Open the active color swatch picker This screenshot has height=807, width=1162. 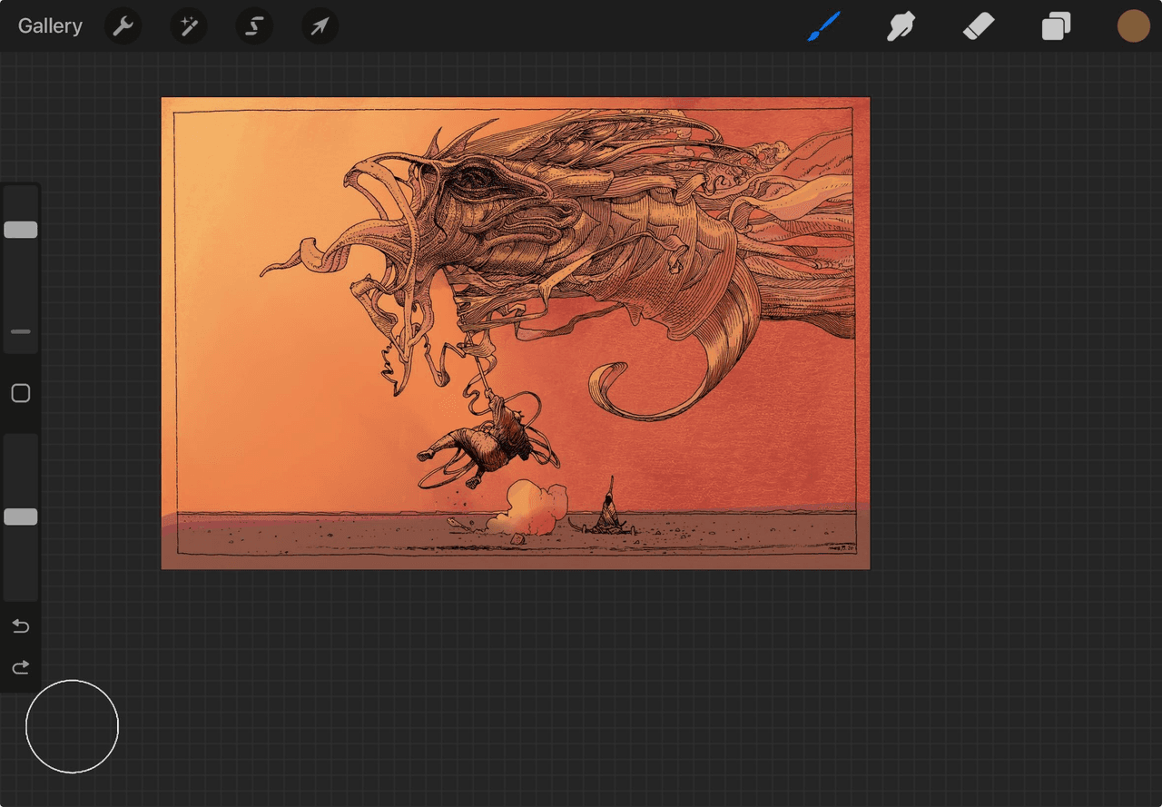1133,26
